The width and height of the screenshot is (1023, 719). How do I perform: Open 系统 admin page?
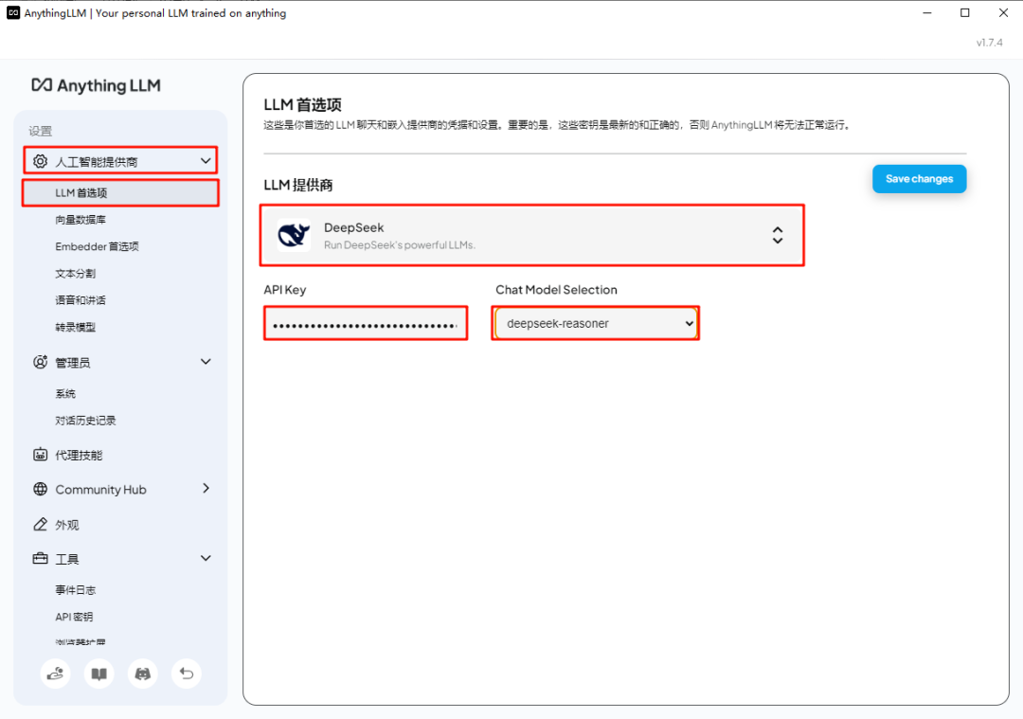65,393
